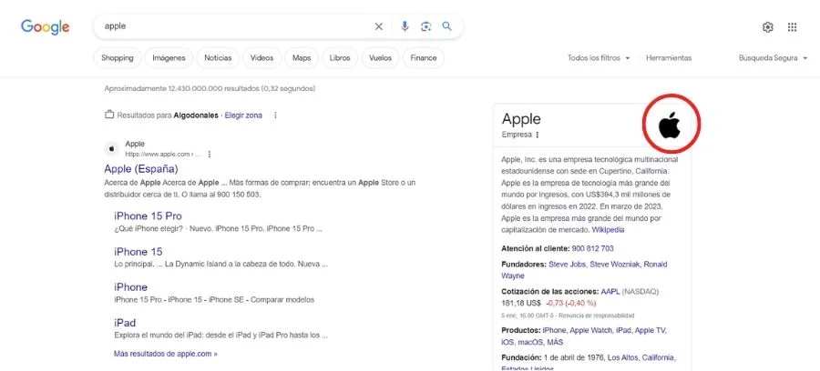820x371 pixels.
Task: Click the AAPL stock ticker link
Action: pos(610,291)
